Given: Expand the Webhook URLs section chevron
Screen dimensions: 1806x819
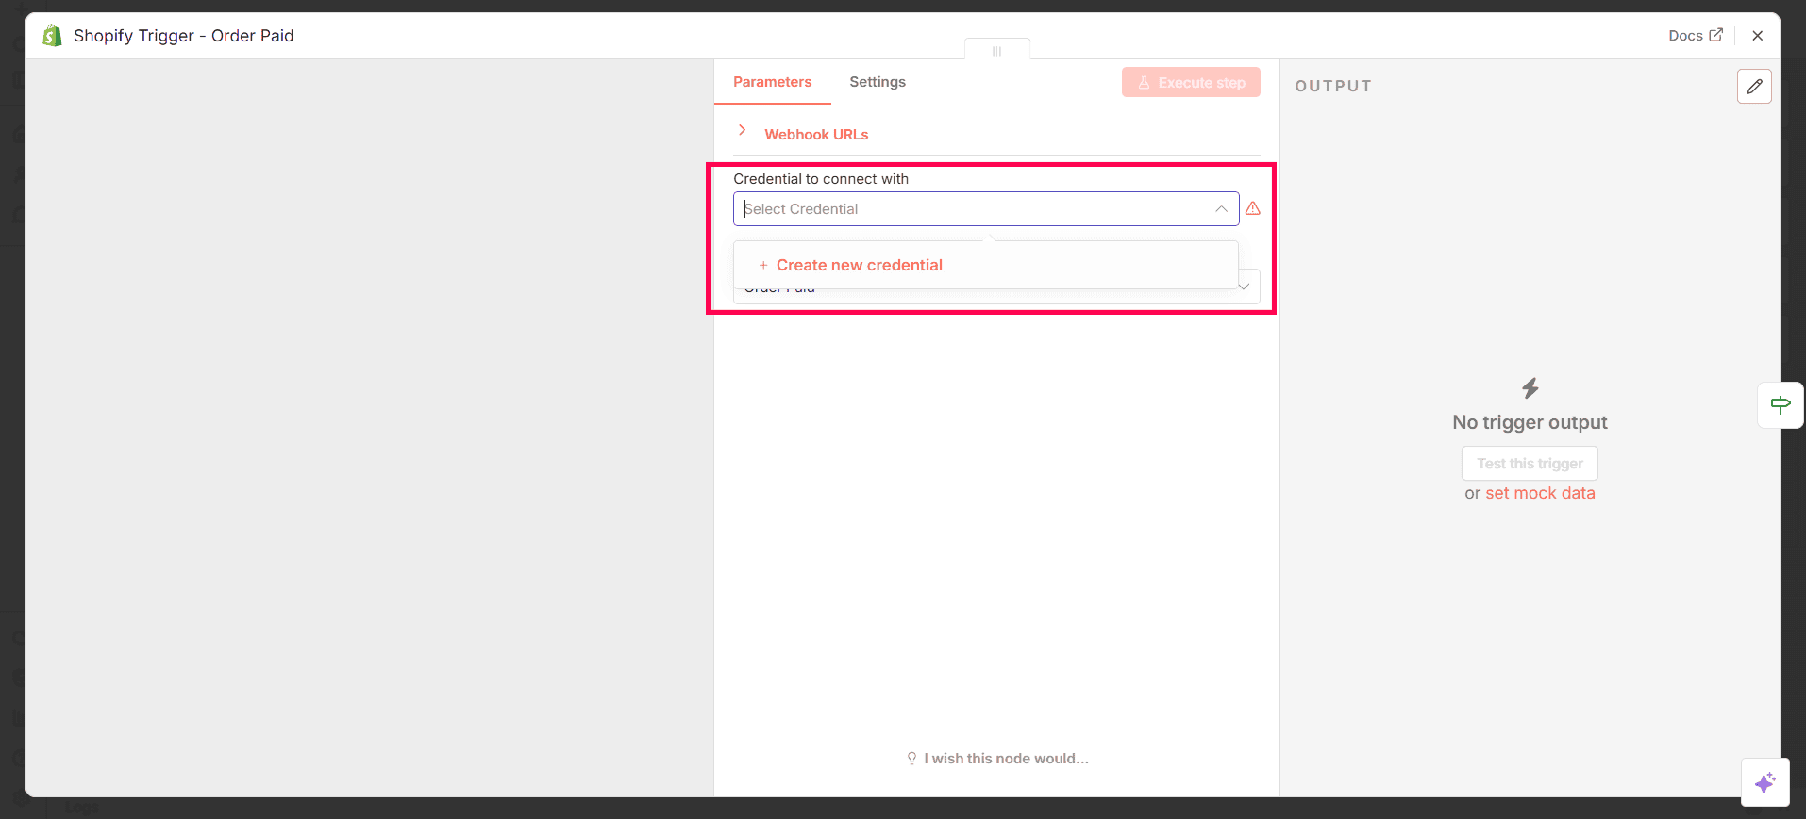Looking at the screenshot, I should click(743, 130).
